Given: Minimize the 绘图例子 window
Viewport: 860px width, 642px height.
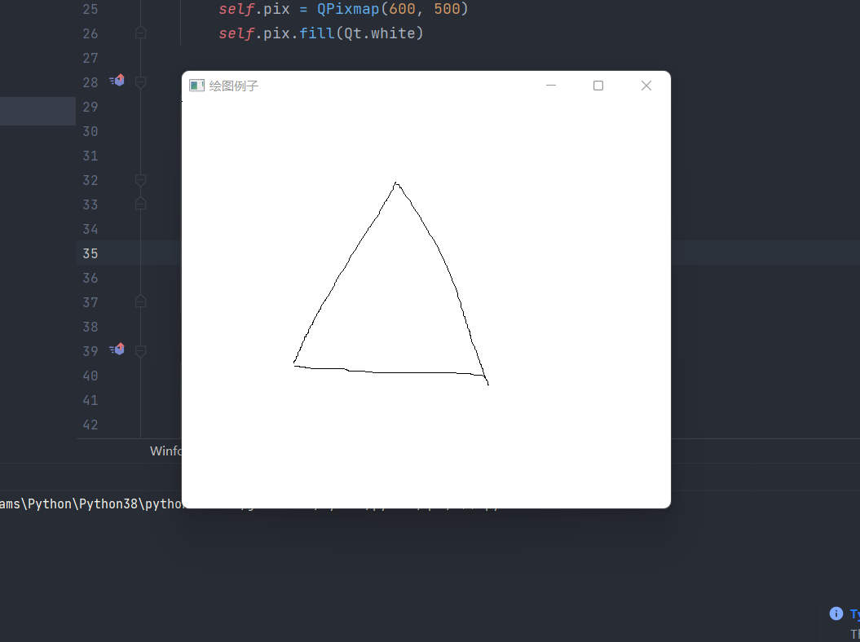Looking at the screenshot, I should (551, 86).
